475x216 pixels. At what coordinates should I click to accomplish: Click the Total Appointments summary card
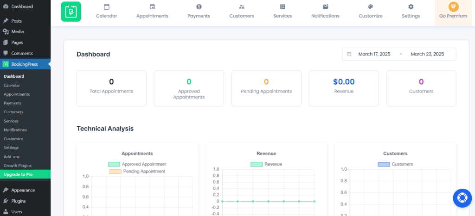pyautogui.click(x=111, y=88)
